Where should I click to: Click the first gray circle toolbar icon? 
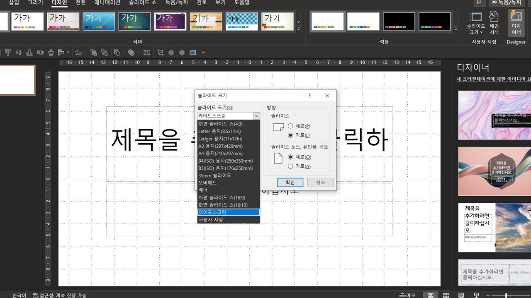(171, 53)
